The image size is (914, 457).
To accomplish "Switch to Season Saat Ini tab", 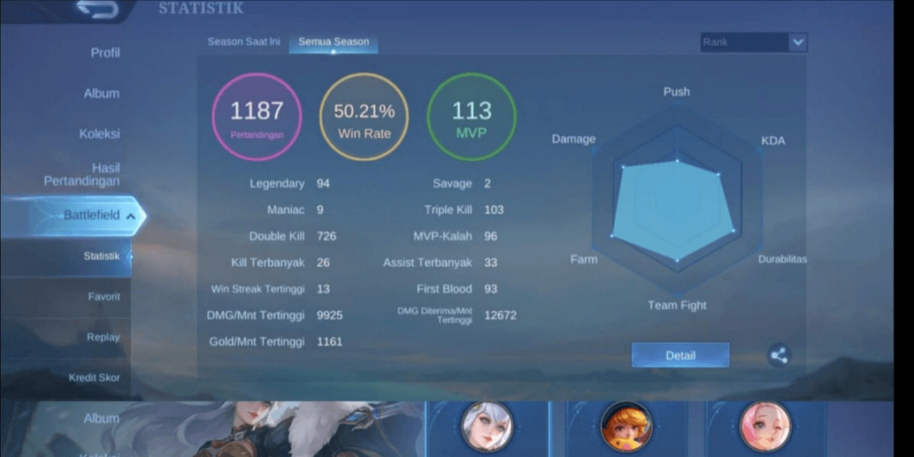I will pyautogui.click(x=243, y=42).
